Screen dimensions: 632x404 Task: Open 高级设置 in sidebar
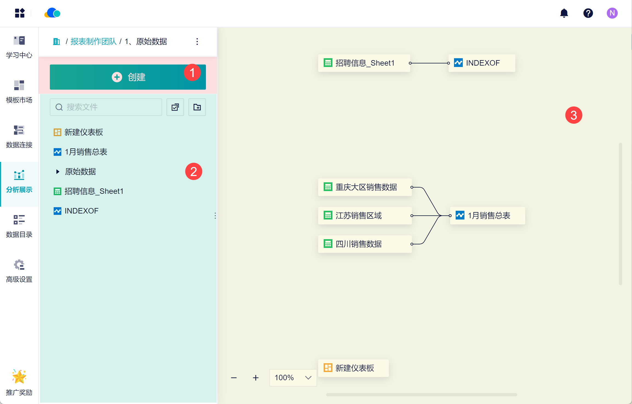point(19,271)
